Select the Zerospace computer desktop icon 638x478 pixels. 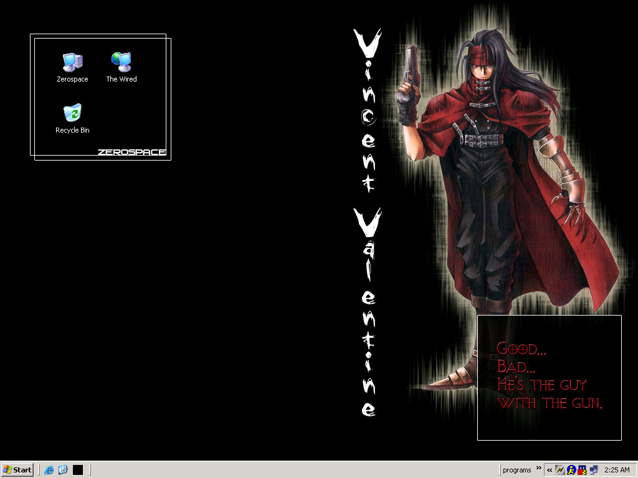tap(72, 62)
